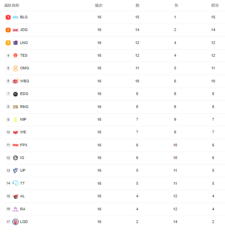Click the red rank 1 badge
The image size is (225, 232).
8,17
